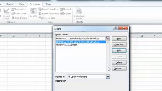Open XML Map Properties
Image resolution: width=162 pixels, height=91 pixels.
pyautogui.click(x=48, y=9)
